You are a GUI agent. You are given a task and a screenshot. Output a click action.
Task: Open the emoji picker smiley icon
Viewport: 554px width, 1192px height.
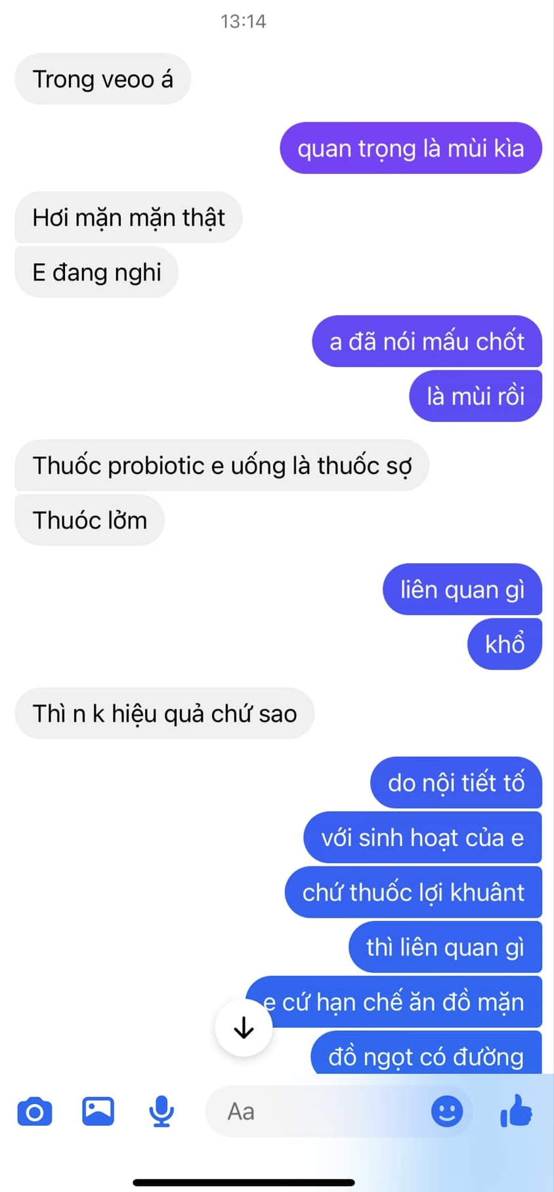tap(447, 1111)
